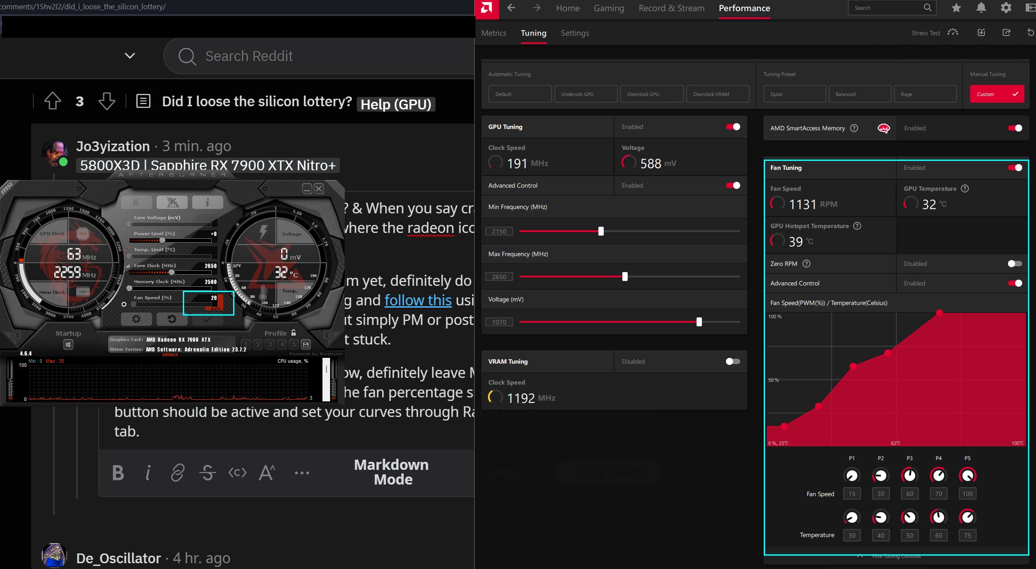1036x569 pixels.
Task: Toggle the Zero RPM switch
Action: point(1015,264)
